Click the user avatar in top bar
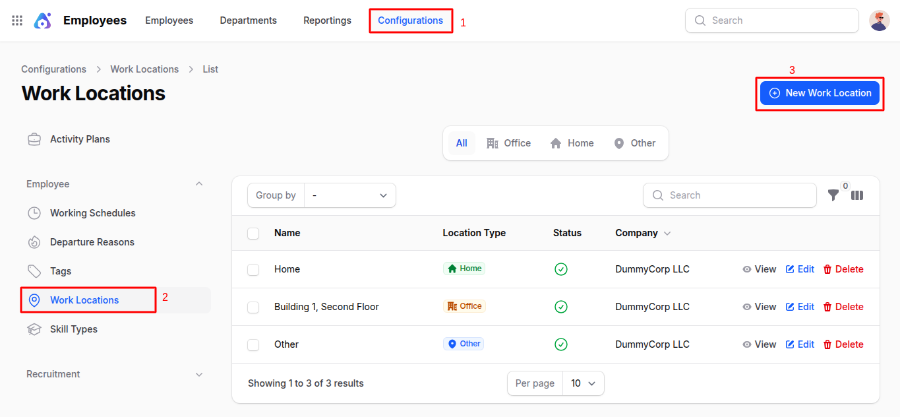Viewport: 900px width, 417px height. pyautogui.click(x=879, y=20)
